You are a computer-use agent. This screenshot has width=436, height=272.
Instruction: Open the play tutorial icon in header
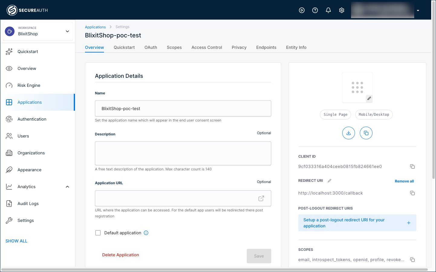[x=302, y=10]
